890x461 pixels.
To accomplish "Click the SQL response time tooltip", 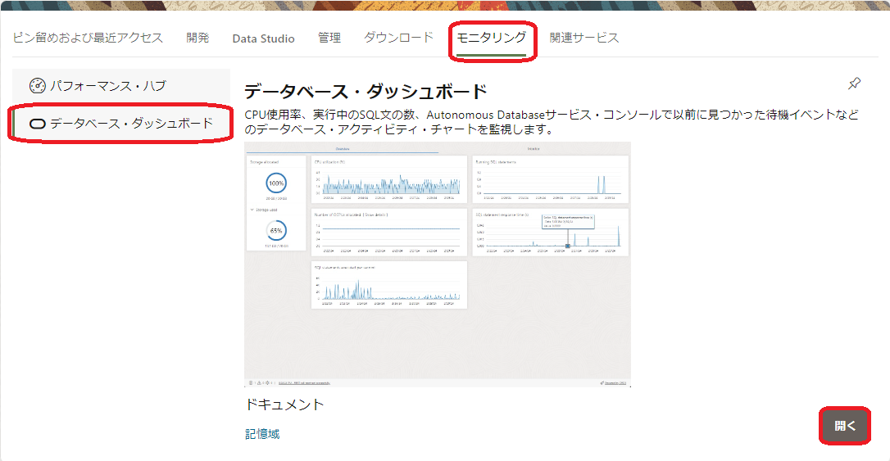I will pyautogui.click(x=567, y=221).
